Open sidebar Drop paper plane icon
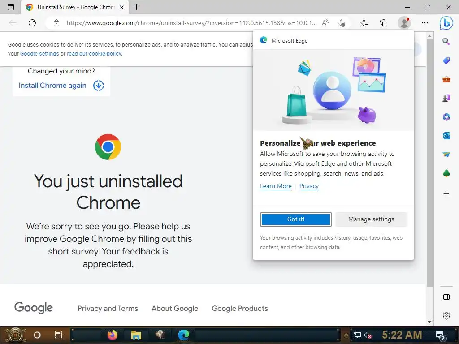459x344 pixels. tap(446, 154)
